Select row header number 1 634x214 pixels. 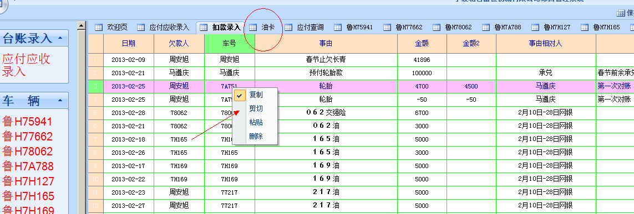(96, 60)
